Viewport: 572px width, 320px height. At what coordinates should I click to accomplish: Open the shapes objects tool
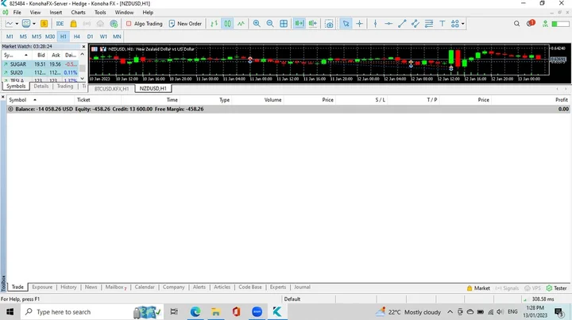point(454,24)
